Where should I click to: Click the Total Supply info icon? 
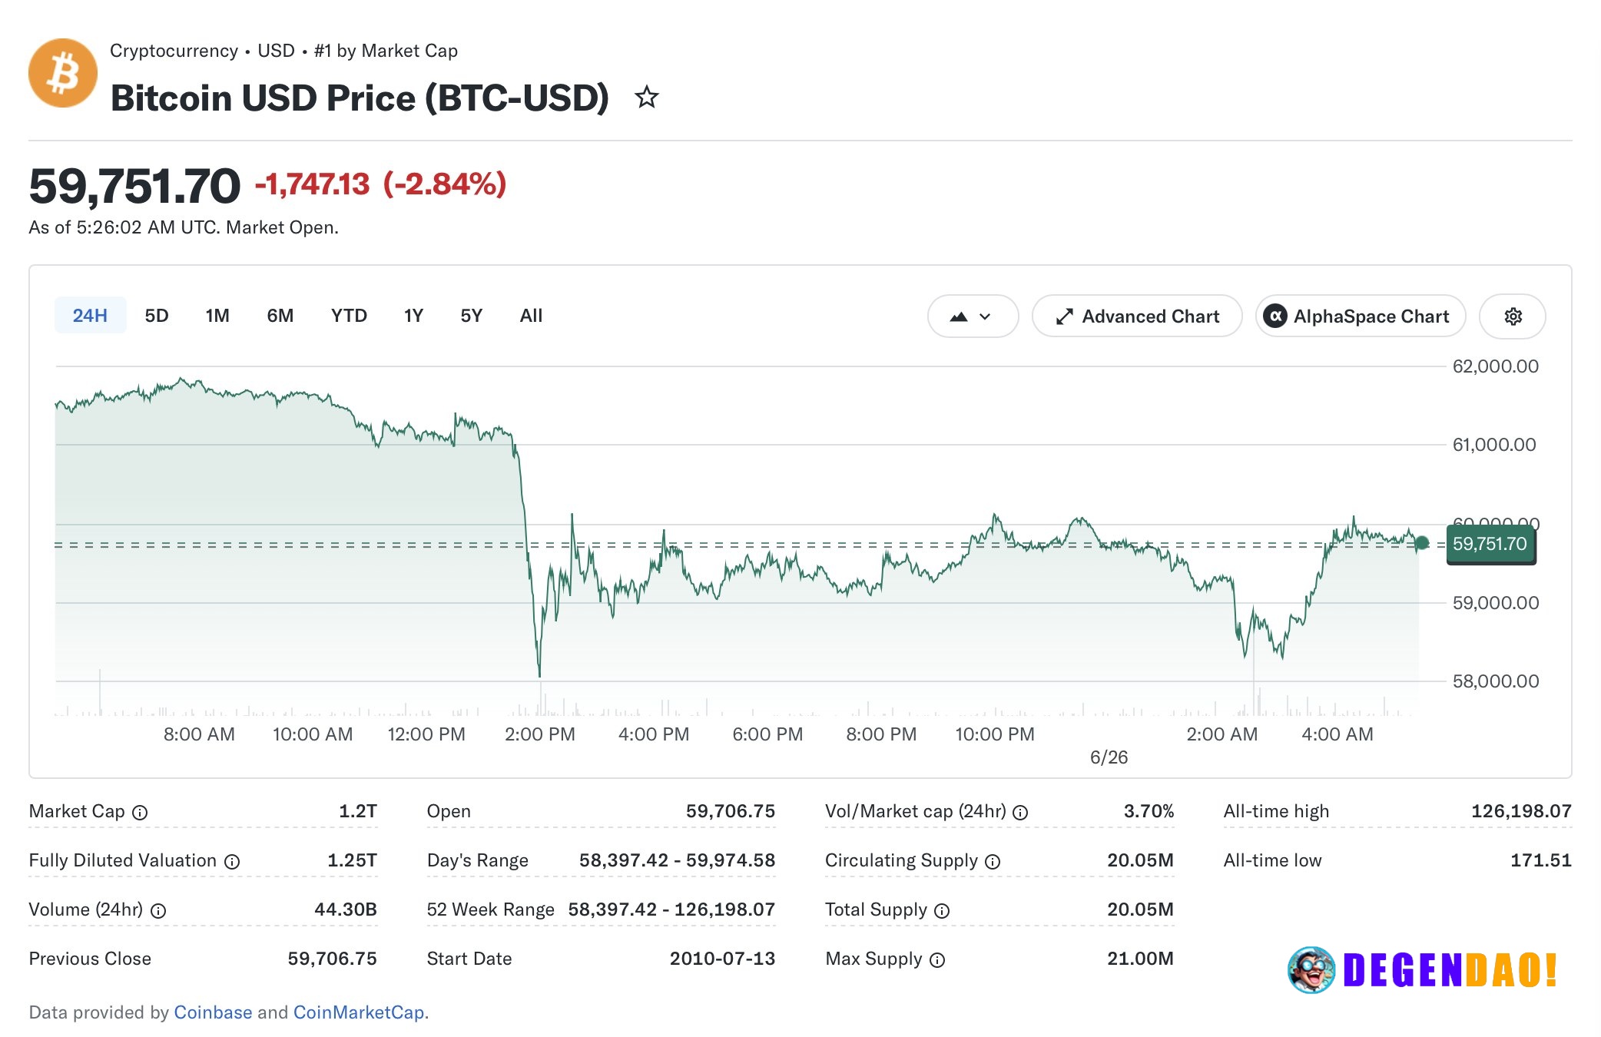942,911
